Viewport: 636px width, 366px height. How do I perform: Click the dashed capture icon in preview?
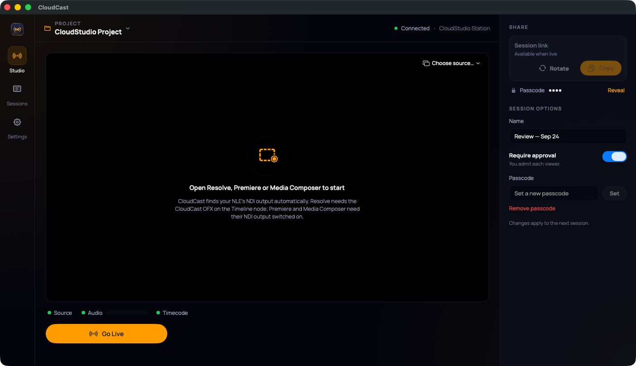coord(267,156)
